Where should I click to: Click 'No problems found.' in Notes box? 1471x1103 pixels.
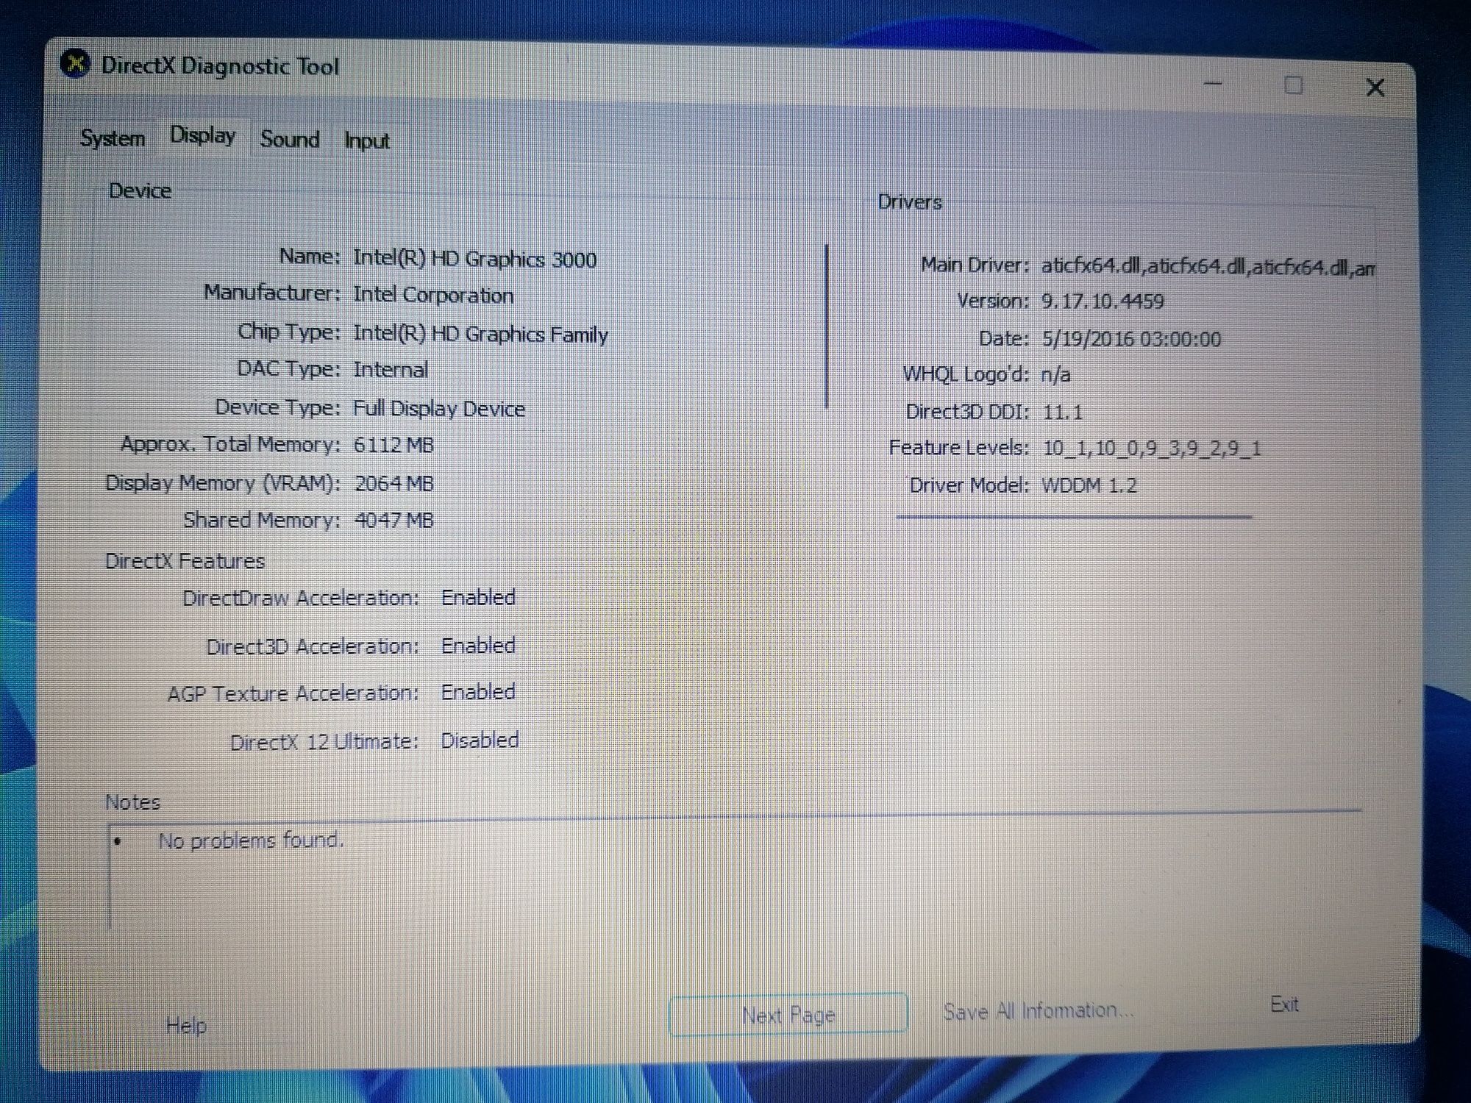[x=251, y=840]
